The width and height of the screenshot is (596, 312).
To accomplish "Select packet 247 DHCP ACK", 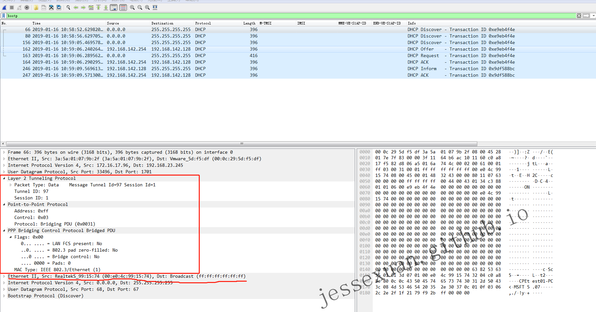I will [298, 75].
